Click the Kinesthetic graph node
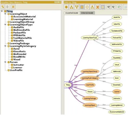The height and width of the screenshot is (116, 128). click(x=117, y=85)
